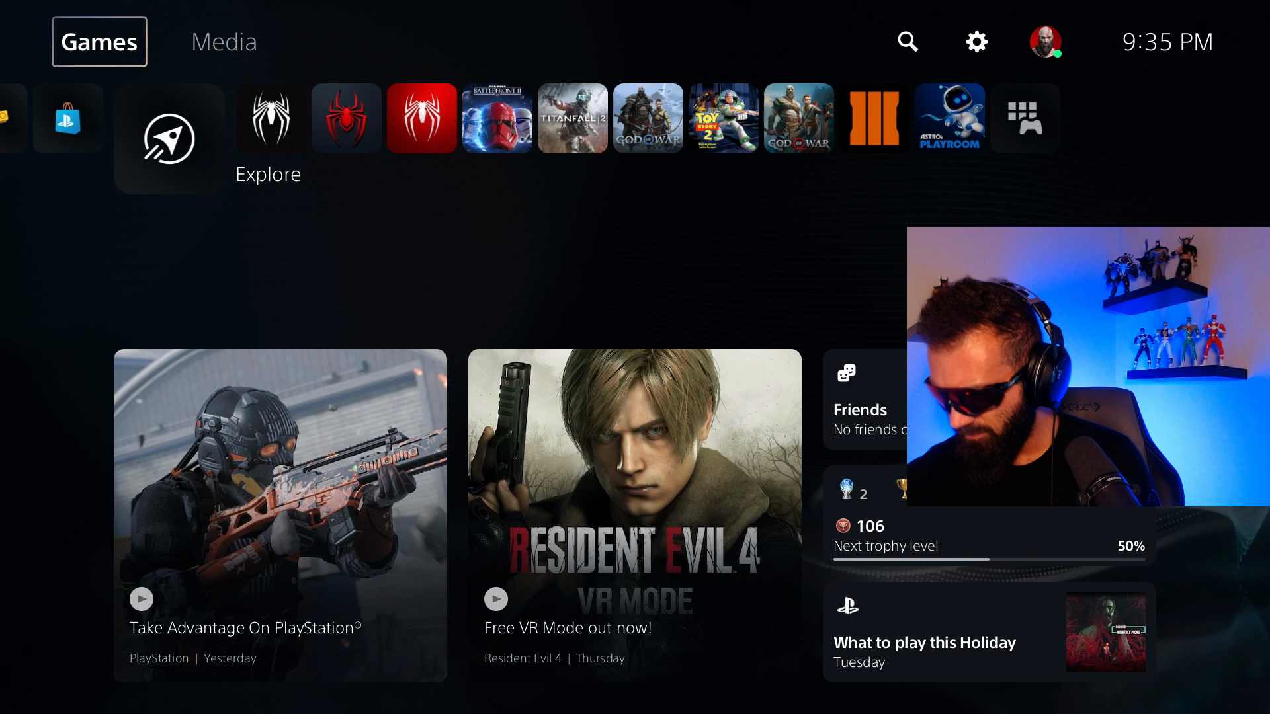This screenshot has width=1270, height=714.
Task: Play the Take Advantage On PlayStation video
Action: coord(142,599)
